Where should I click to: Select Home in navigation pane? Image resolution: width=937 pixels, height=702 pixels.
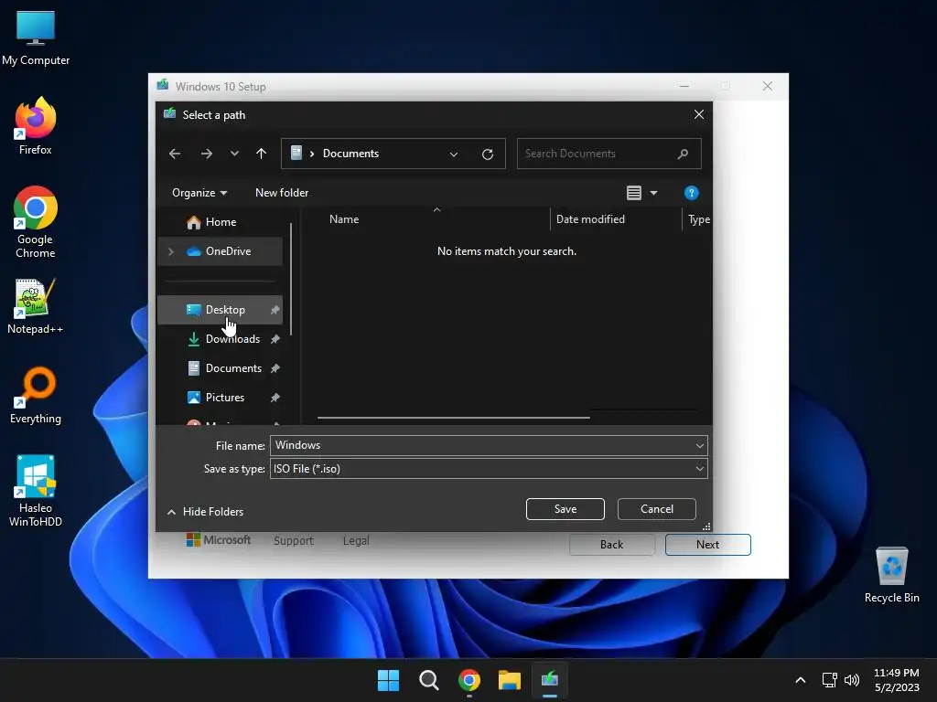(x=220, y=222)
